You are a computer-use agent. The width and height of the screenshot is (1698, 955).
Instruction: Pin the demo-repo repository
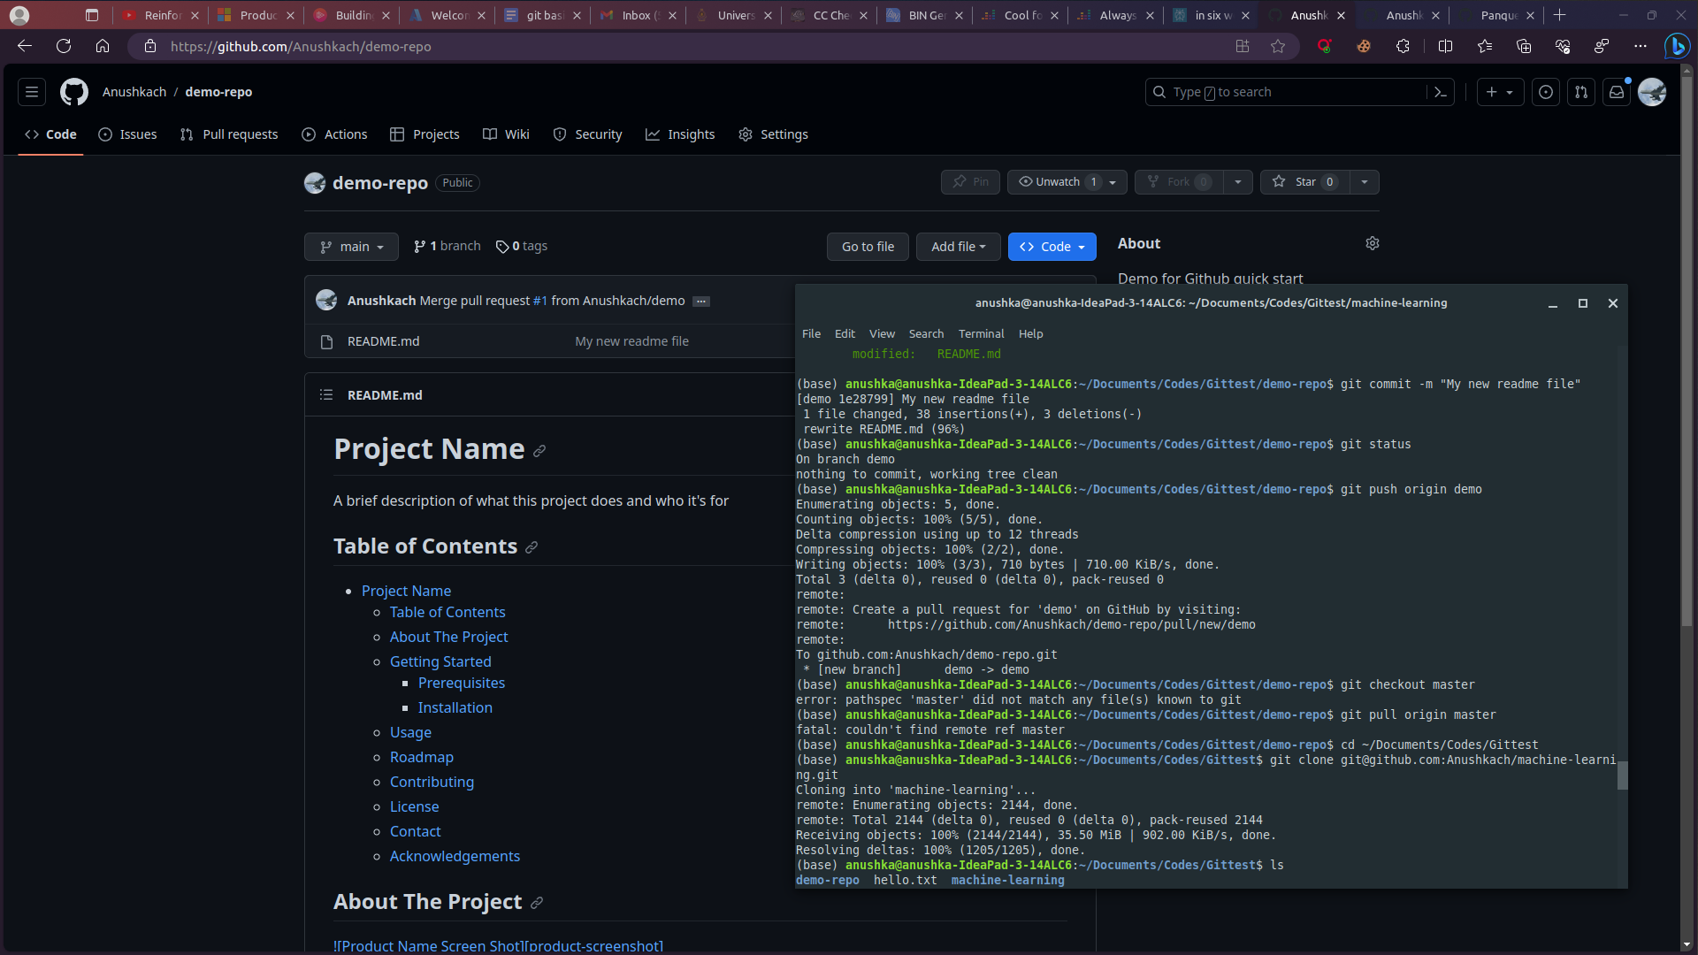point(970,182)
